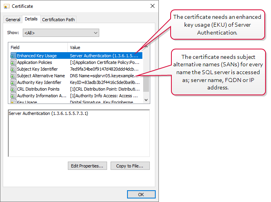Sort by the Field column header
The image size is (271, 202).
(38, 47)
